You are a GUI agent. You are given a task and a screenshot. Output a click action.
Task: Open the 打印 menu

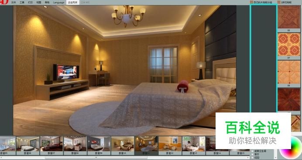click(x=30, y=3)
